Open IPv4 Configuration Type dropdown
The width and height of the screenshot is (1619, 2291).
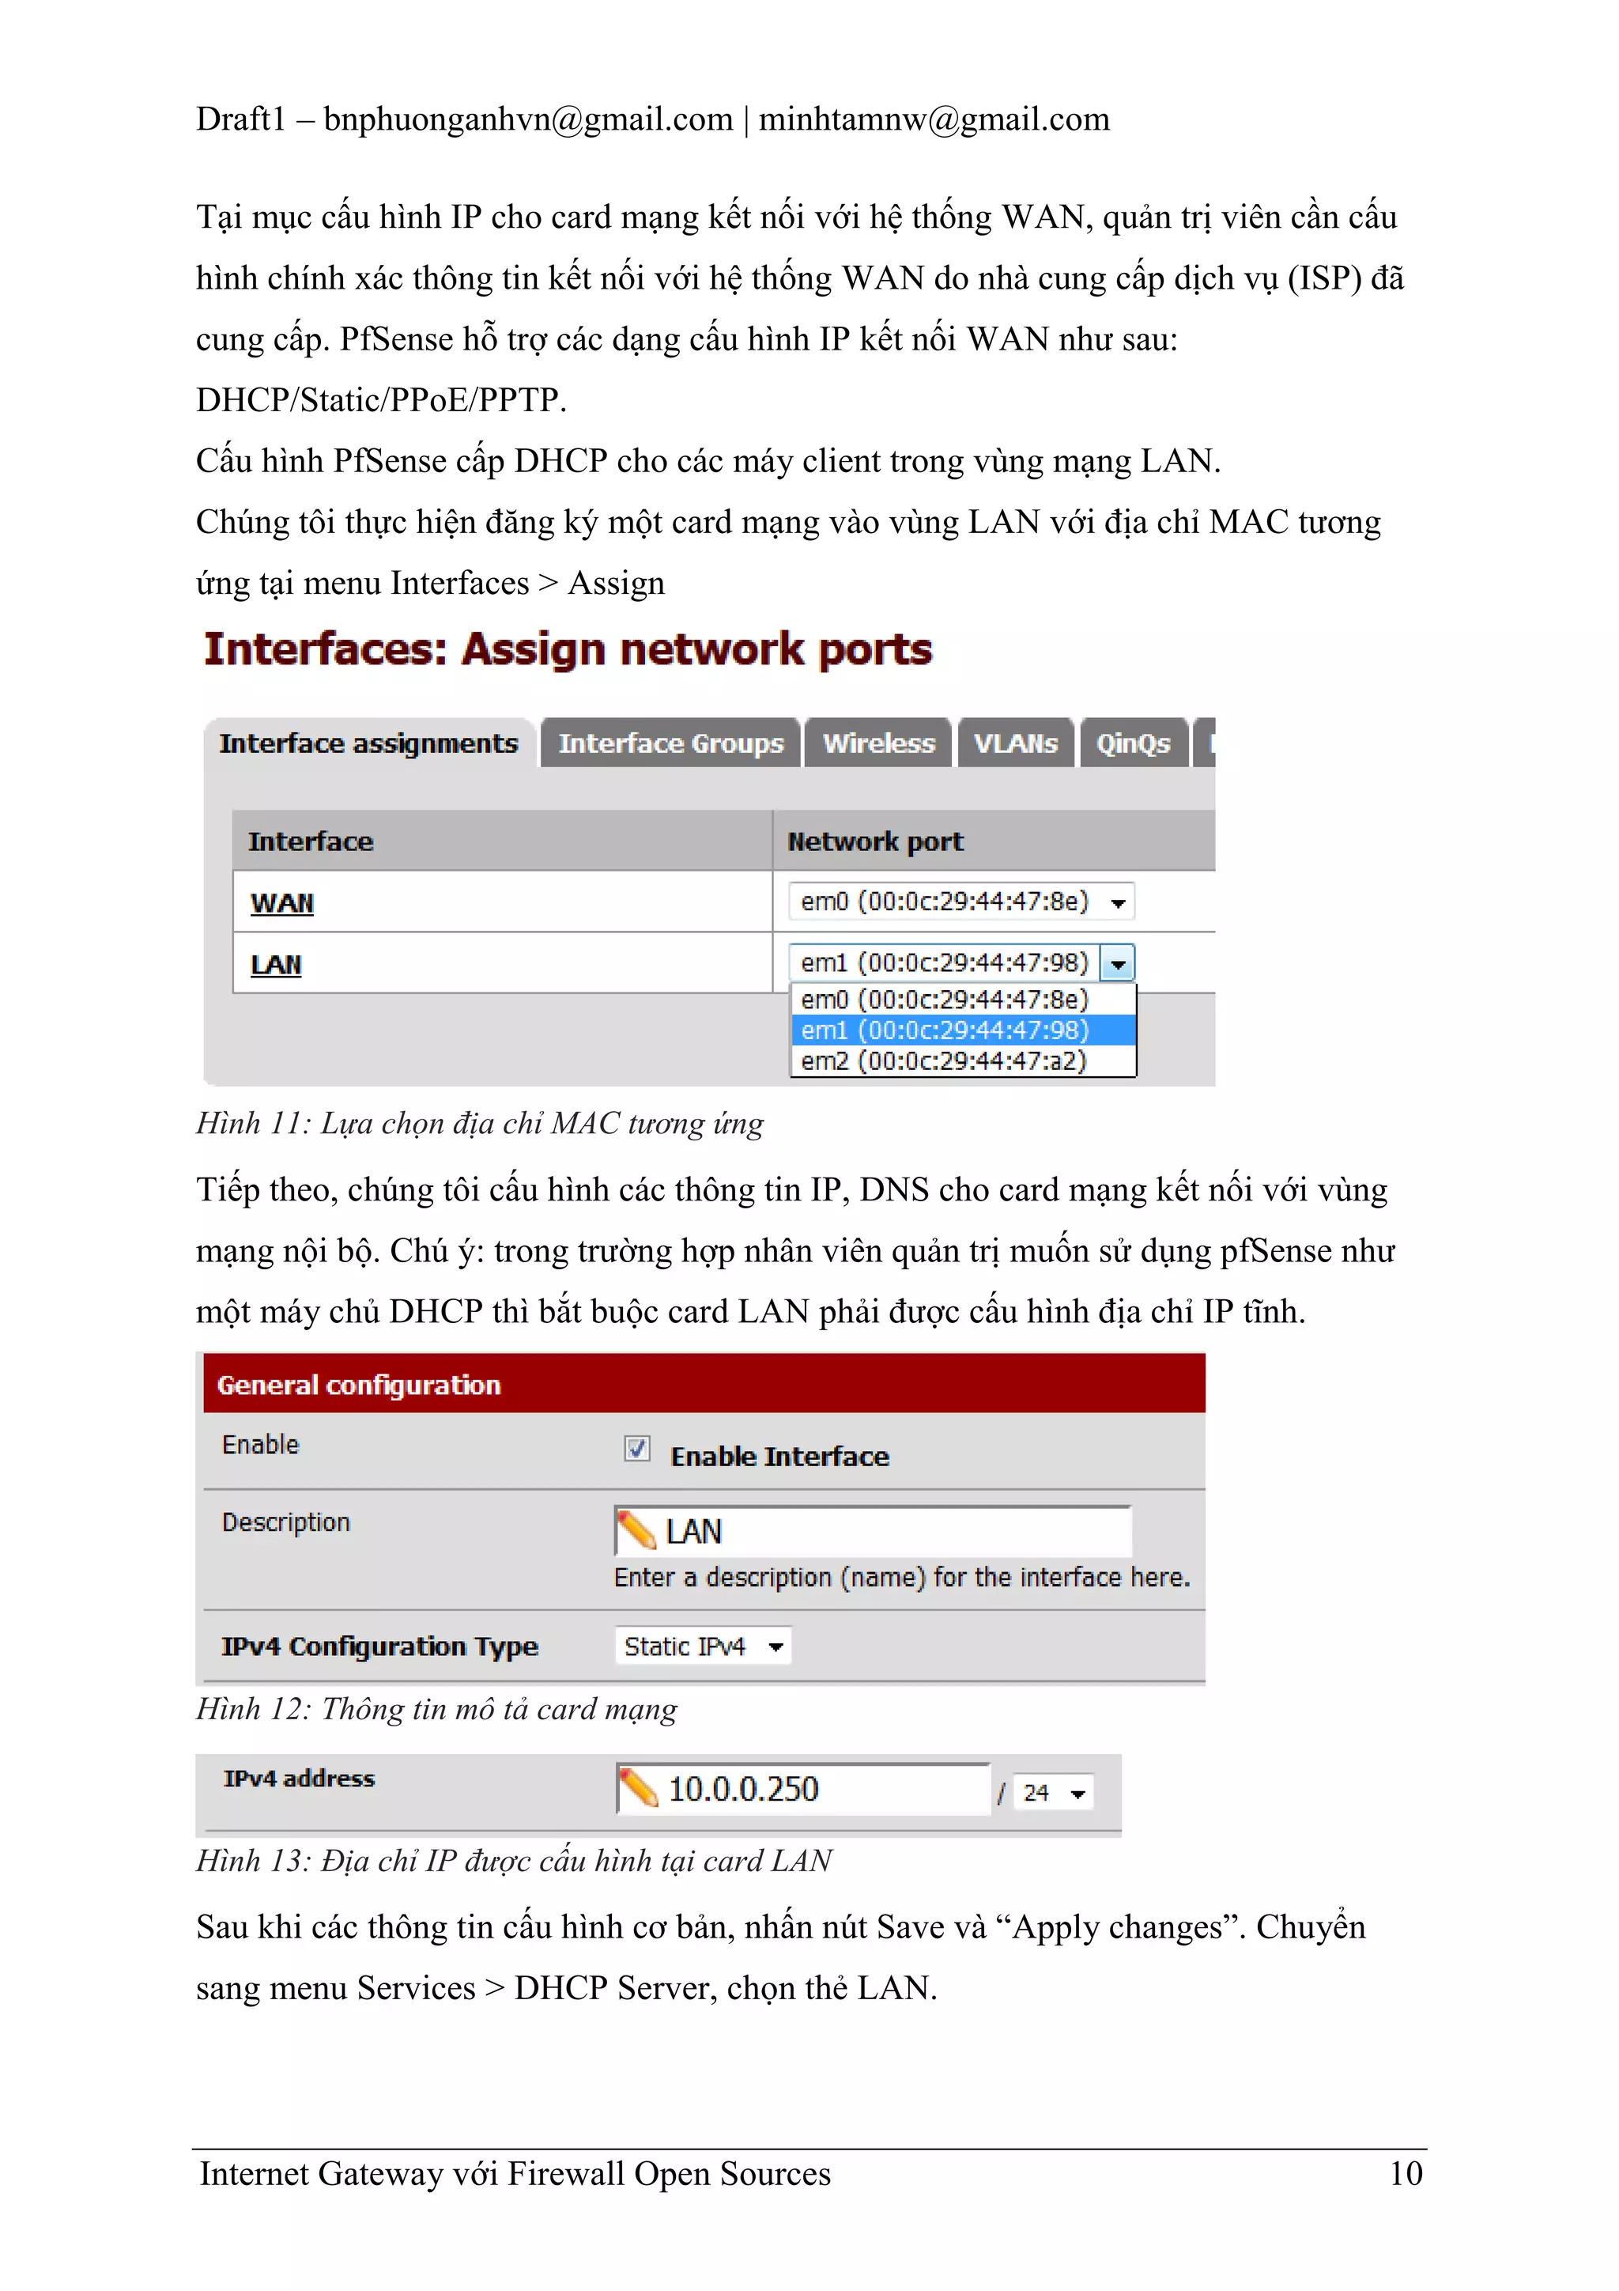click(x=702, y=1646)
